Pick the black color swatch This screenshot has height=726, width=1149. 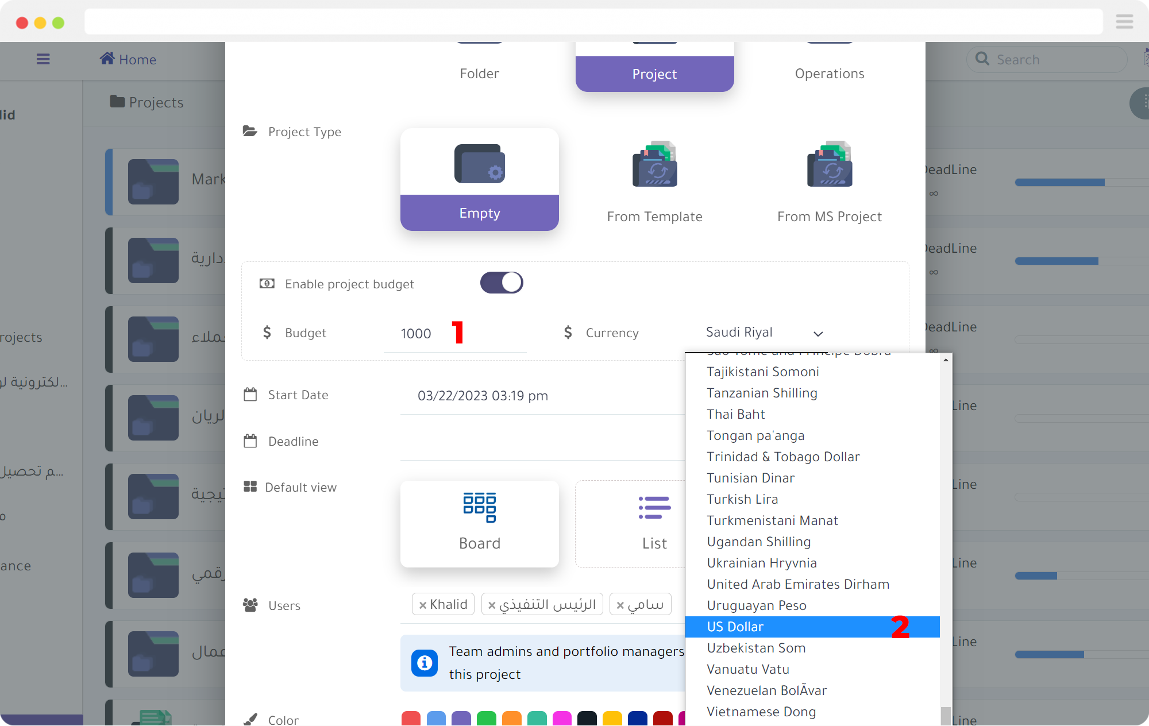pyautogui.click(x=587, y=719)
